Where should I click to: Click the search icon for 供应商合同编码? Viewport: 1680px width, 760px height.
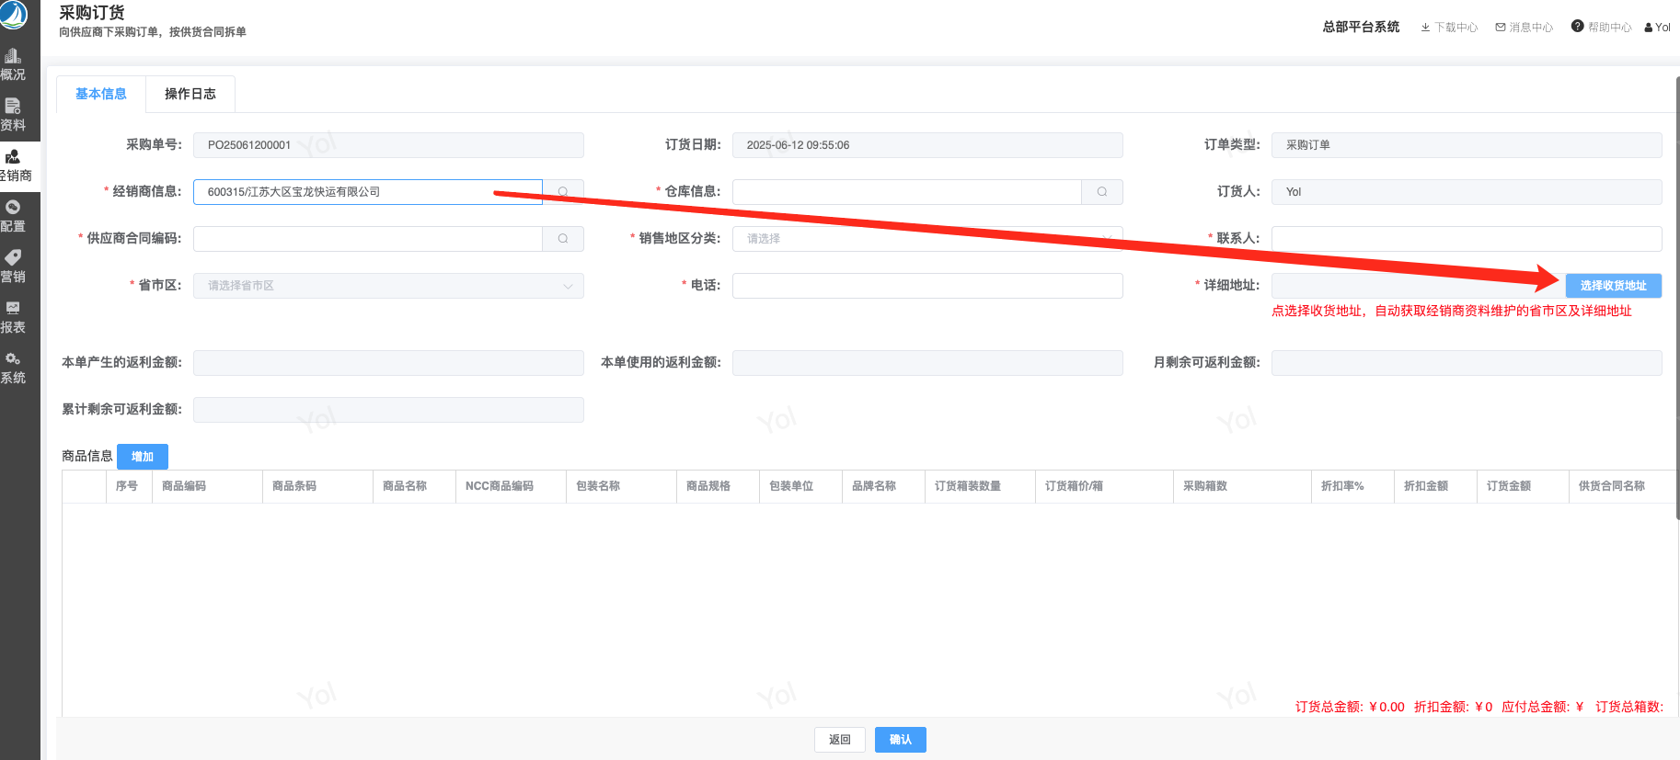tap(563, 239)
